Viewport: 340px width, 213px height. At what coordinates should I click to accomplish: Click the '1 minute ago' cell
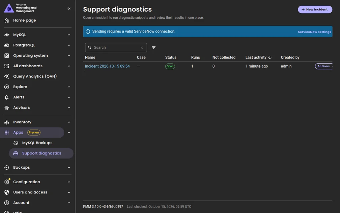click(x=256, y=66)
